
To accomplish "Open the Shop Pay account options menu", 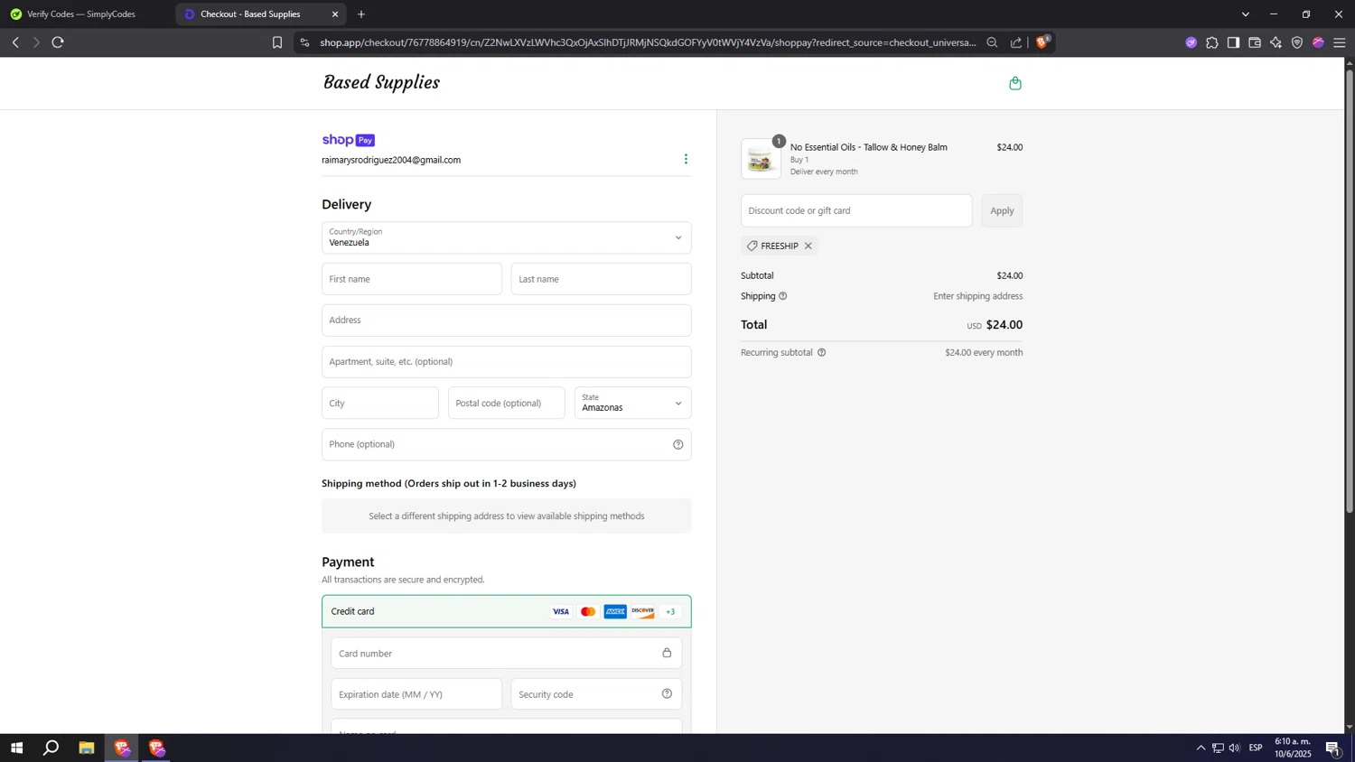I will click(x=686, y=159).
